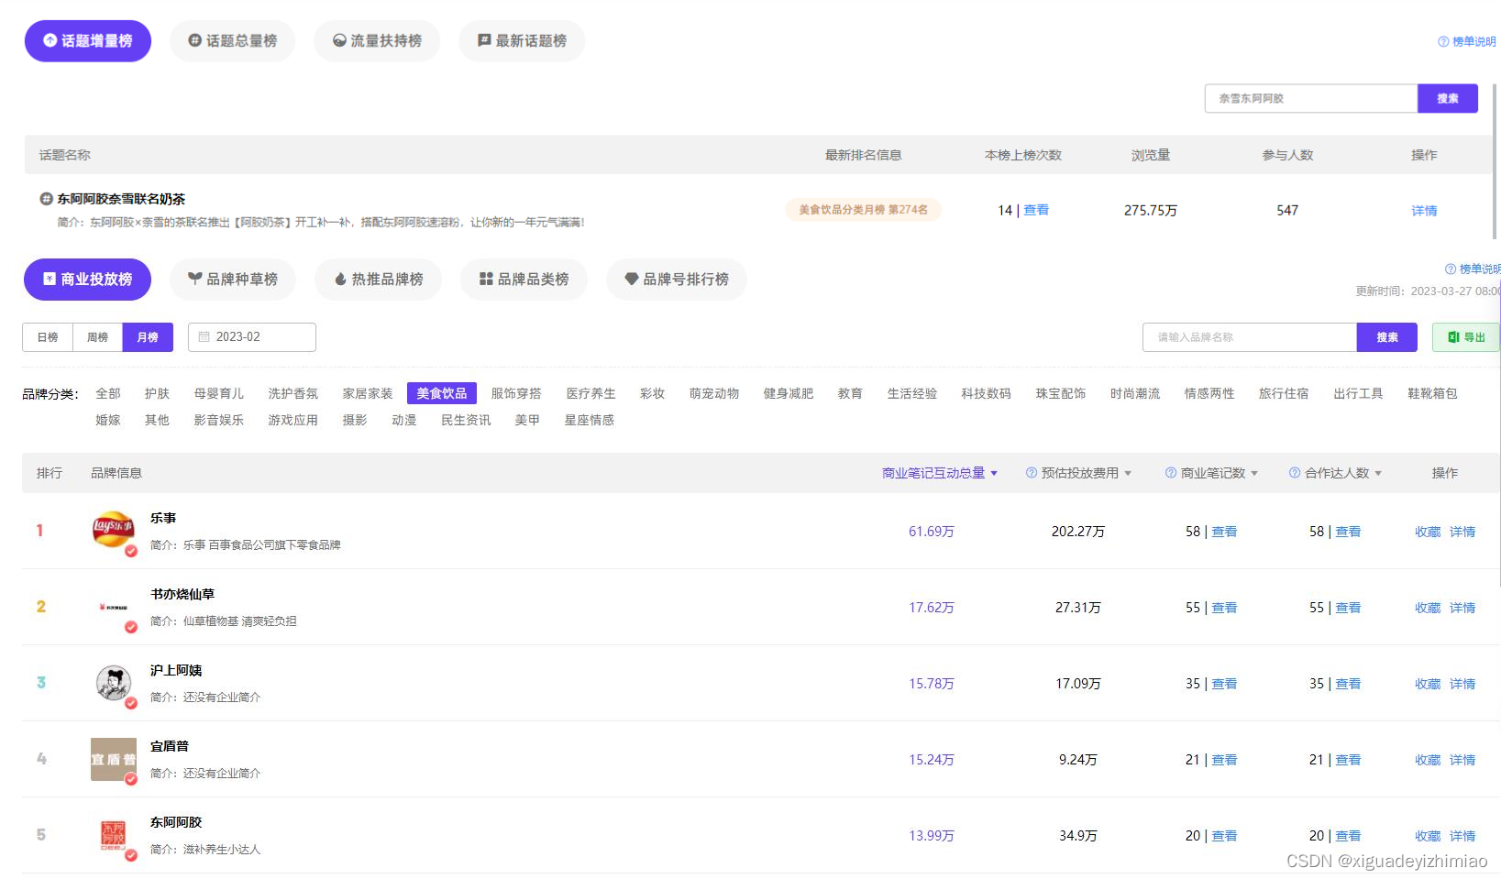
Task: Sort by 合作达人数 column
Action: (x=1343, y=473)
